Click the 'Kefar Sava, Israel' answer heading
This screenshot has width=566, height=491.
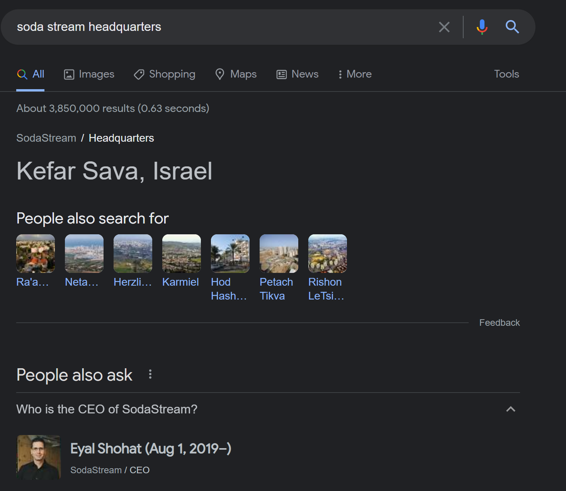click(114, 171)
